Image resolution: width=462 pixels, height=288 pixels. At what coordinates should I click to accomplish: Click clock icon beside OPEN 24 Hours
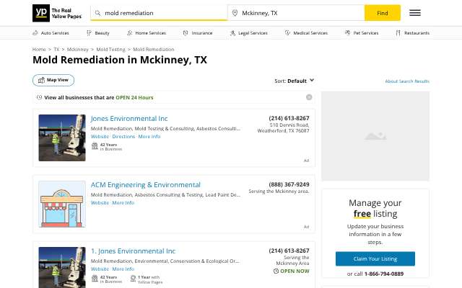(39, 97)
